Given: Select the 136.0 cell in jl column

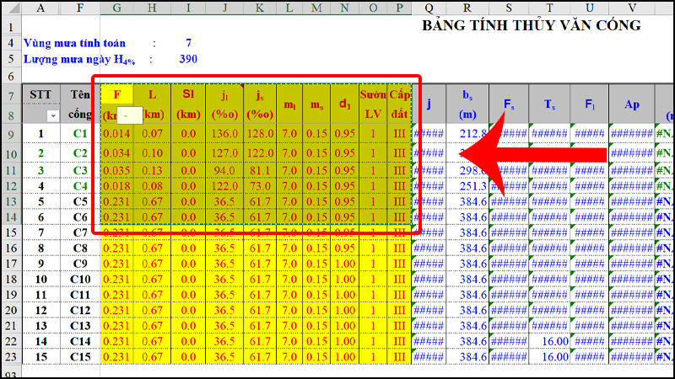Looking at the screenshot, I should pos(224,134).
